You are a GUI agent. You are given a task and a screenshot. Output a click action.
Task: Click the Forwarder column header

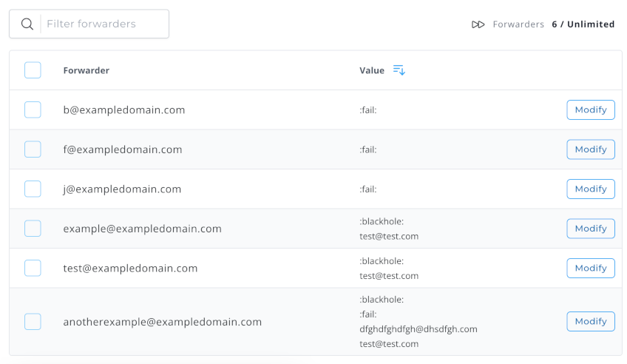click(x=86, y=70)
